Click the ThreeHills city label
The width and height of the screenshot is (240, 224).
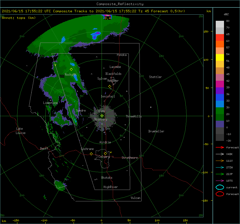pyautogui.click(x=134, y=116)
